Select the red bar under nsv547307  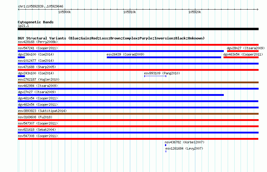[x=138, y=126]
